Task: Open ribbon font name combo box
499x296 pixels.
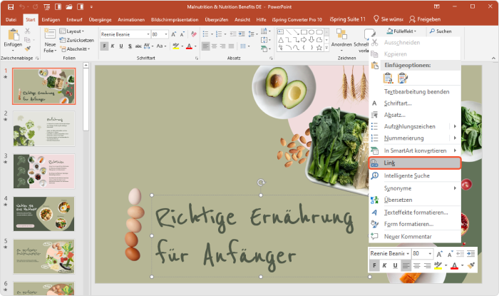Action: (125, 34)
